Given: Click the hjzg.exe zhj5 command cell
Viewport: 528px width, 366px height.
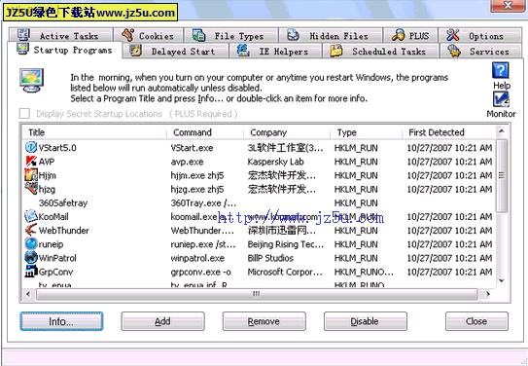Looking at the screenshot, I should click(x=197, y=190).
